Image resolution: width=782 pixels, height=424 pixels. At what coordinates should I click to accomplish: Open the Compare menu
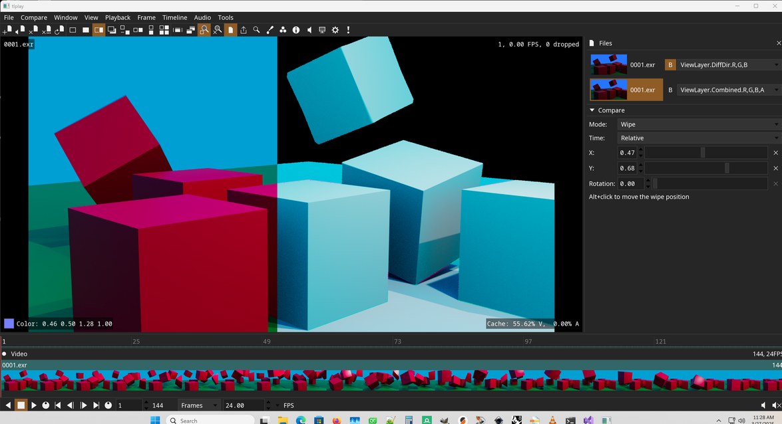[x=34, y=17]
